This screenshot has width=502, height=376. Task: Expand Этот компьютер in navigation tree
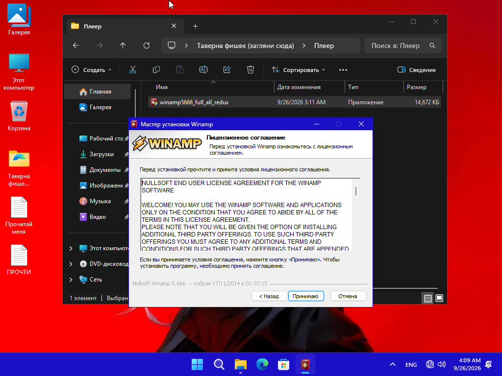71,248
